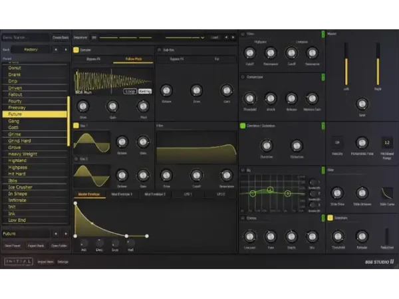Click the preset search input field
The image size is (399, 299).
26,38
